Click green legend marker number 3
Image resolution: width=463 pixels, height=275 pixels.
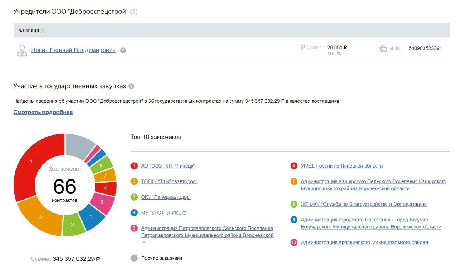(x=134, y=197)
